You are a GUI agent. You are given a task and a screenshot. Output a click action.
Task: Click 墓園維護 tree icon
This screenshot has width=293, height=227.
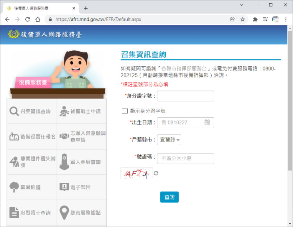pos(14,187)
